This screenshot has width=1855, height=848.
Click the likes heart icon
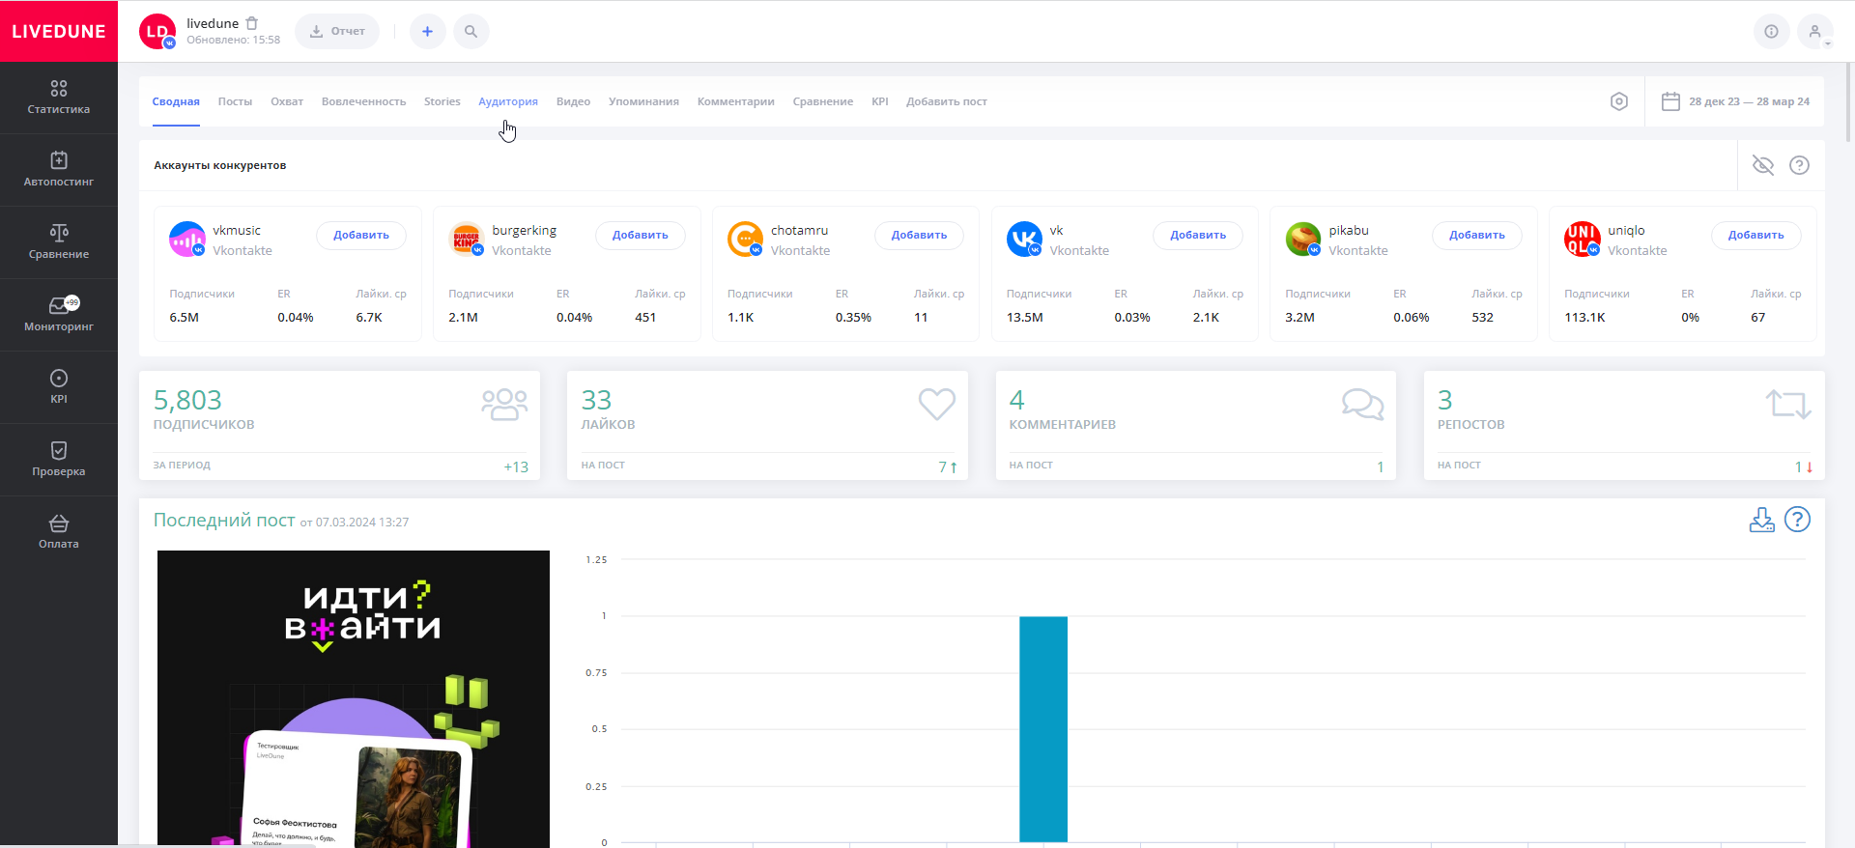click(x=936, y=404)
